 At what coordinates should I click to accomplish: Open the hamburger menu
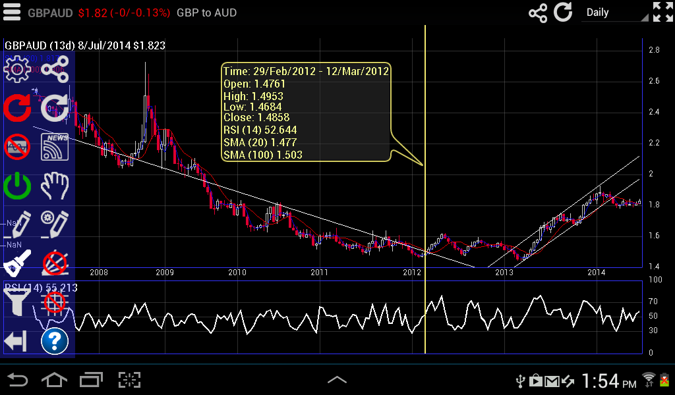(11, 11)
